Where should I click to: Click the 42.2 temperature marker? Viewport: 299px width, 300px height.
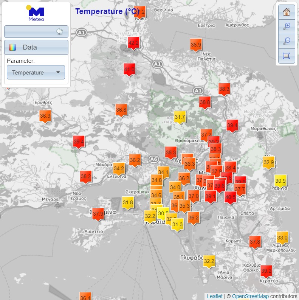[x=133, y=44]
